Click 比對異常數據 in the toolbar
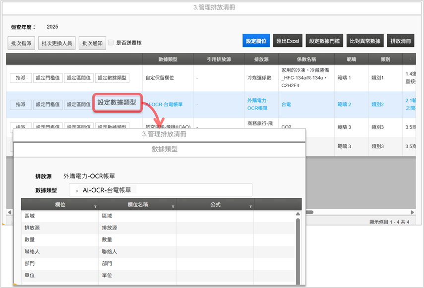Viewport: 424px width, 288px height. point(364,41)
